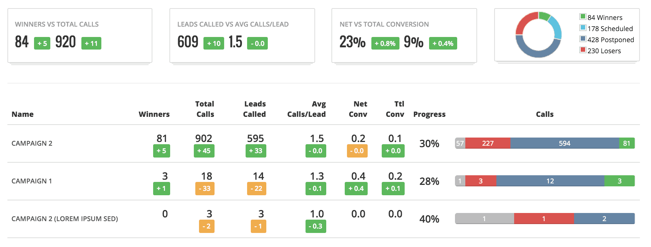Click the red Losers legend swatch
The width and height of the screenshot is (651, 247).
(x=583, y=50)
